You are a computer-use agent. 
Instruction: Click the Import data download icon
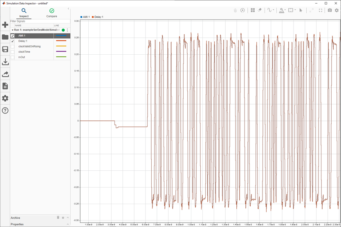(x=5, y=62)
